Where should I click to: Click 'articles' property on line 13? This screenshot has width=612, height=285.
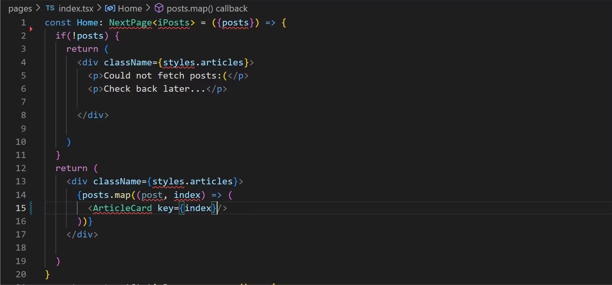point(211,181)
